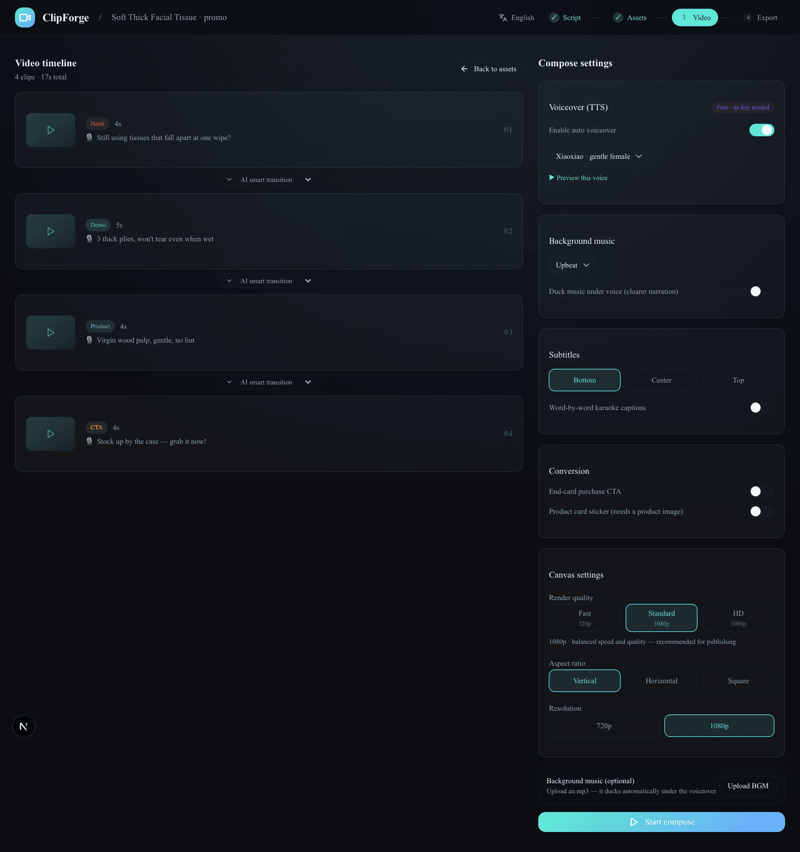
Task: Click the 'Free · no key needed' badge
Action: pyautogui.click(x=743, y=108)
